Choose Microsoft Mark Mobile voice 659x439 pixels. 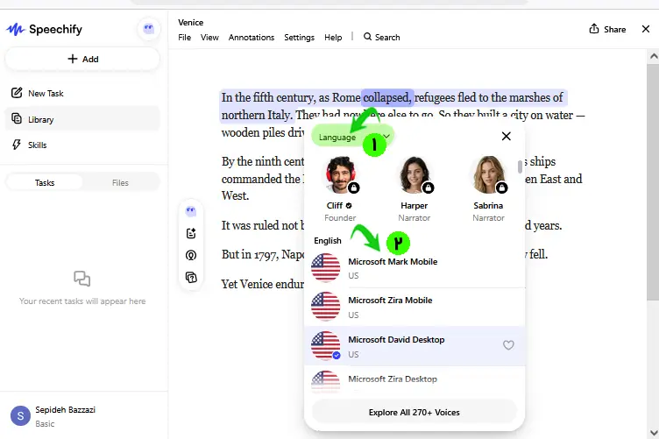[x=415, y=268]
